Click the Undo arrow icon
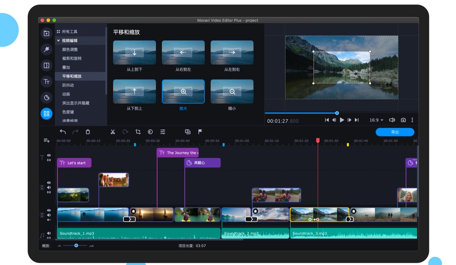The width and height of the screenshot is (456, 265). coord(63,132)
